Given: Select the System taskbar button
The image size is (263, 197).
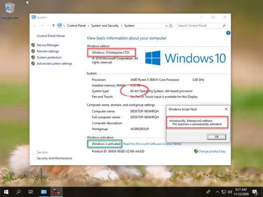Looking at the screenshot, I should coord(44,192).
